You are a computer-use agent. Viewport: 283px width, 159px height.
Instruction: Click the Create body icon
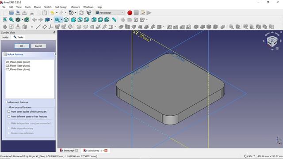tap(5, 27)
